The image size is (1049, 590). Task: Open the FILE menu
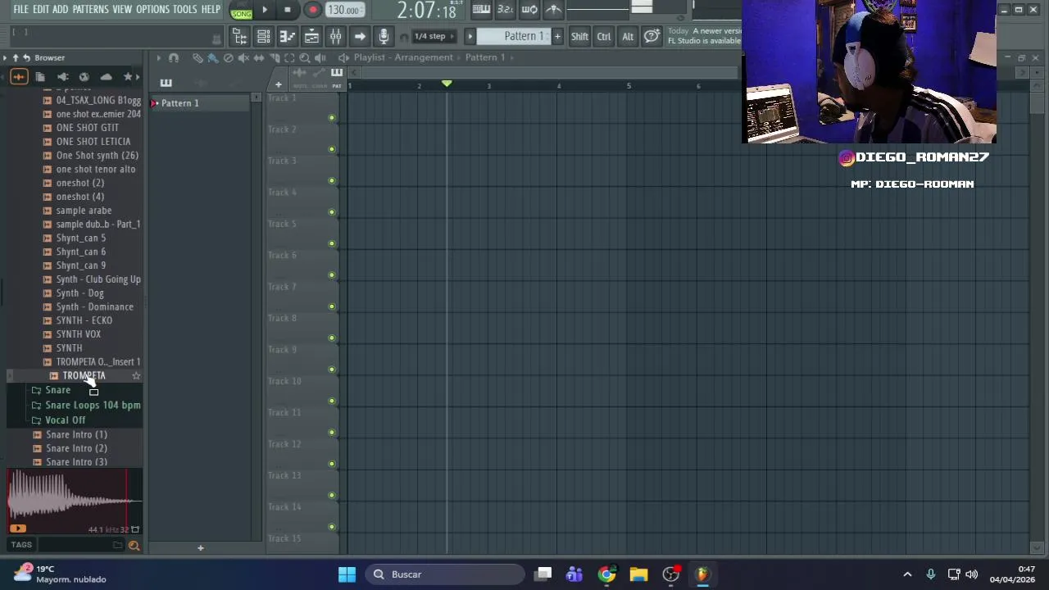coord(20,10)
